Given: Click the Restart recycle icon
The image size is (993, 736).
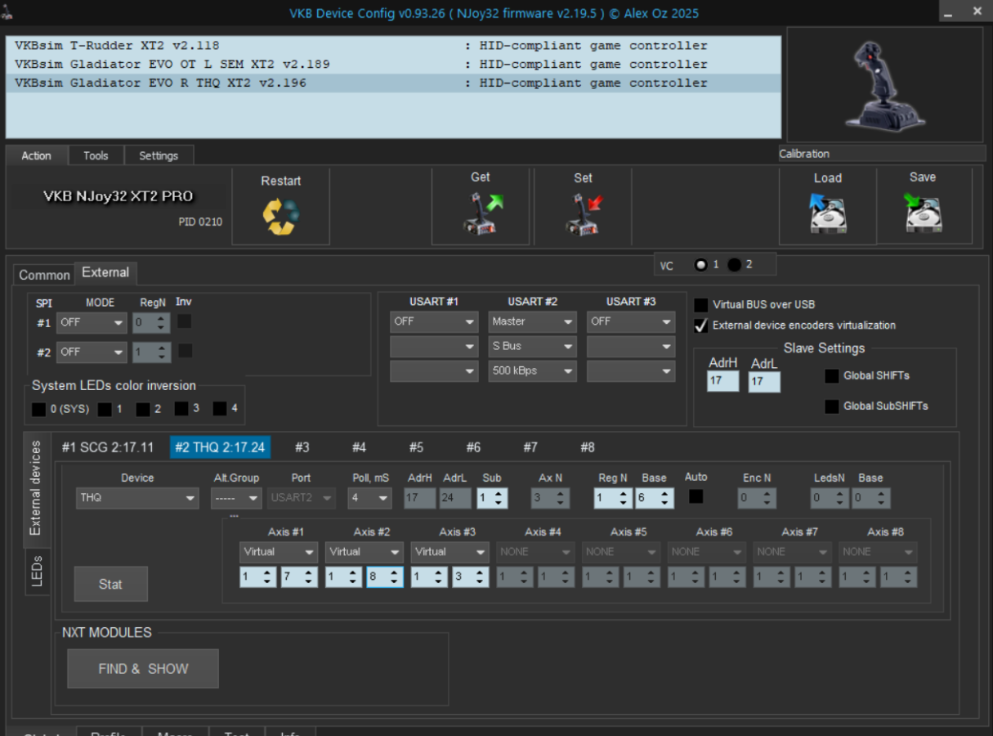Looking at the screenshot, I should coord(280,215).
